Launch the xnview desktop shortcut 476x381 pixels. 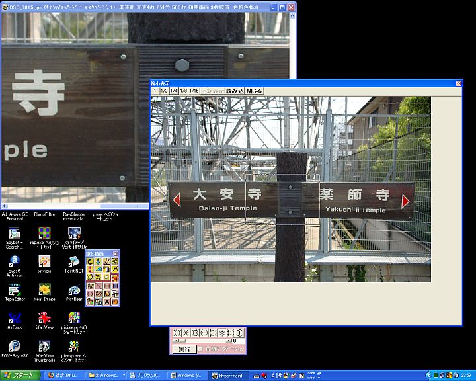pos(44,262)
